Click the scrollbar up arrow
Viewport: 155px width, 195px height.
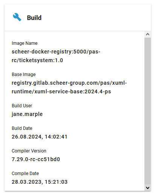(x=147, y=34)
